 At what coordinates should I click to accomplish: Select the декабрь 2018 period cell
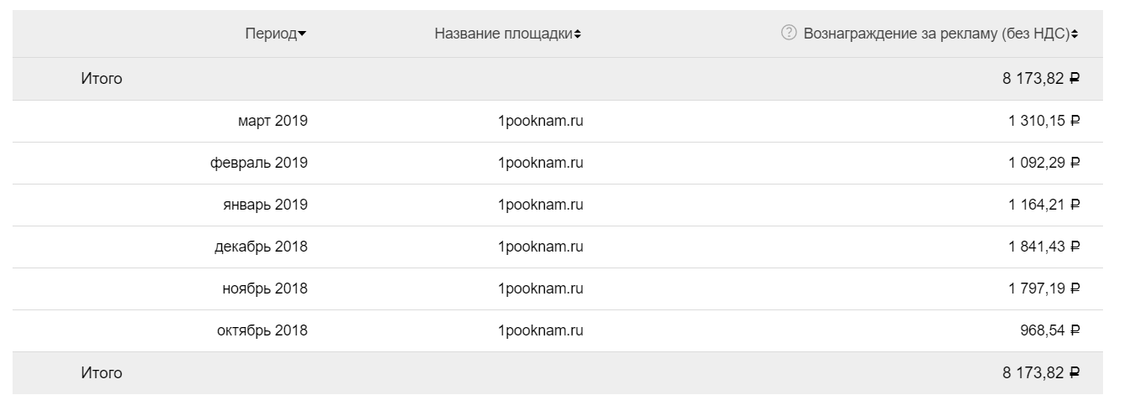(261, 247)
